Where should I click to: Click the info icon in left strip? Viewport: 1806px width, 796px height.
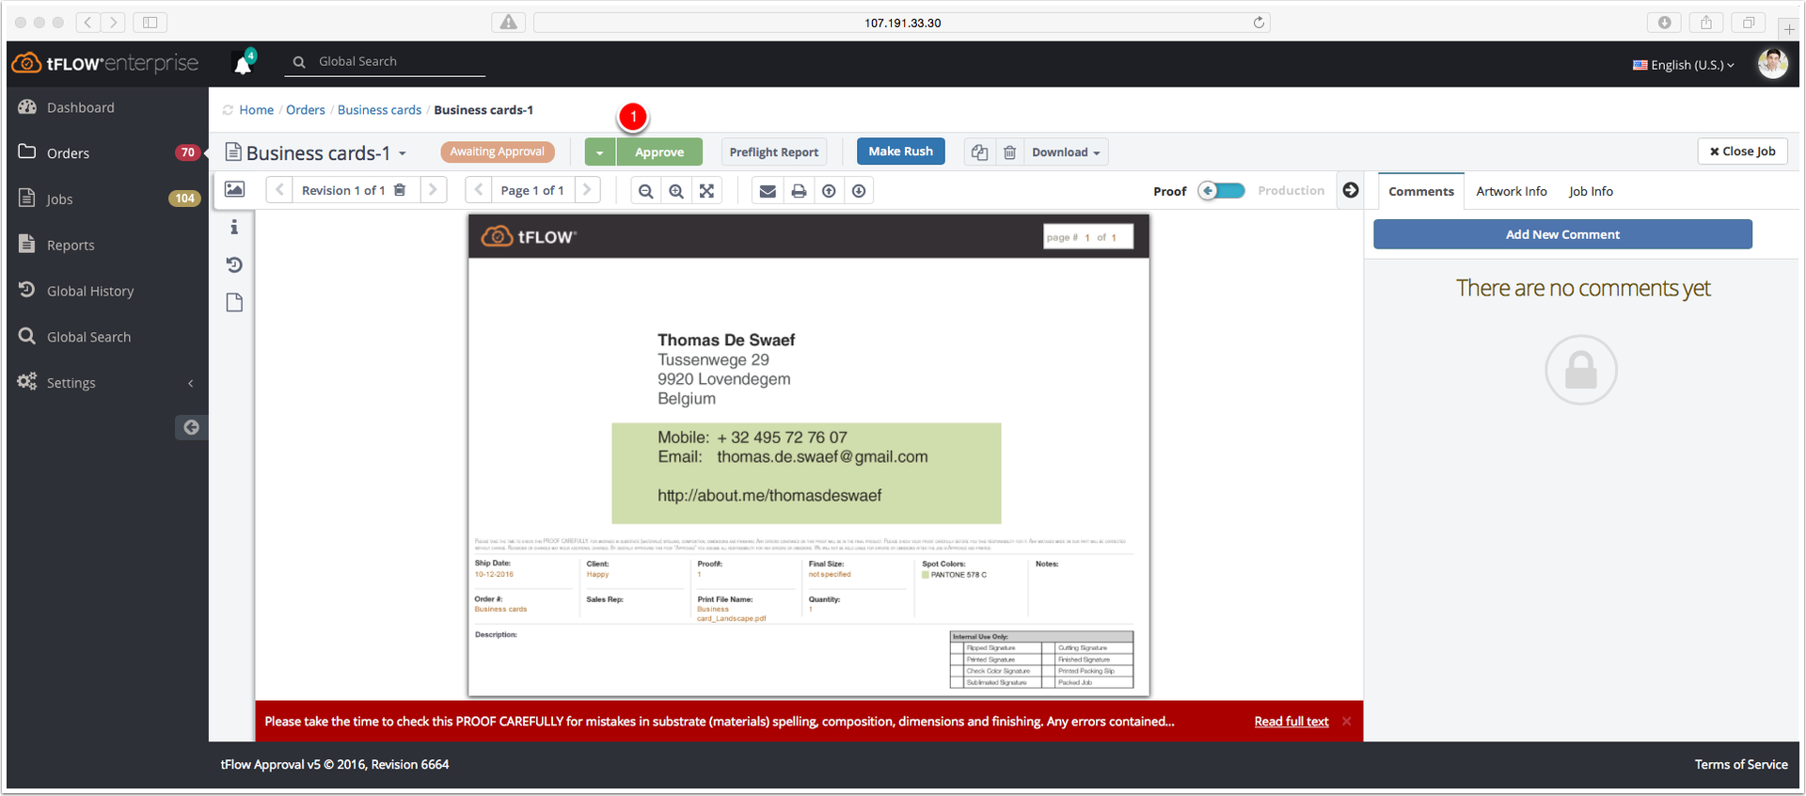point(234,227)
